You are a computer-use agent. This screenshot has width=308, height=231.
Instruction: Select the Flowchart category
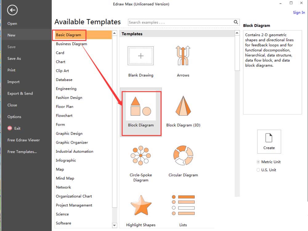tap(64, 116)
